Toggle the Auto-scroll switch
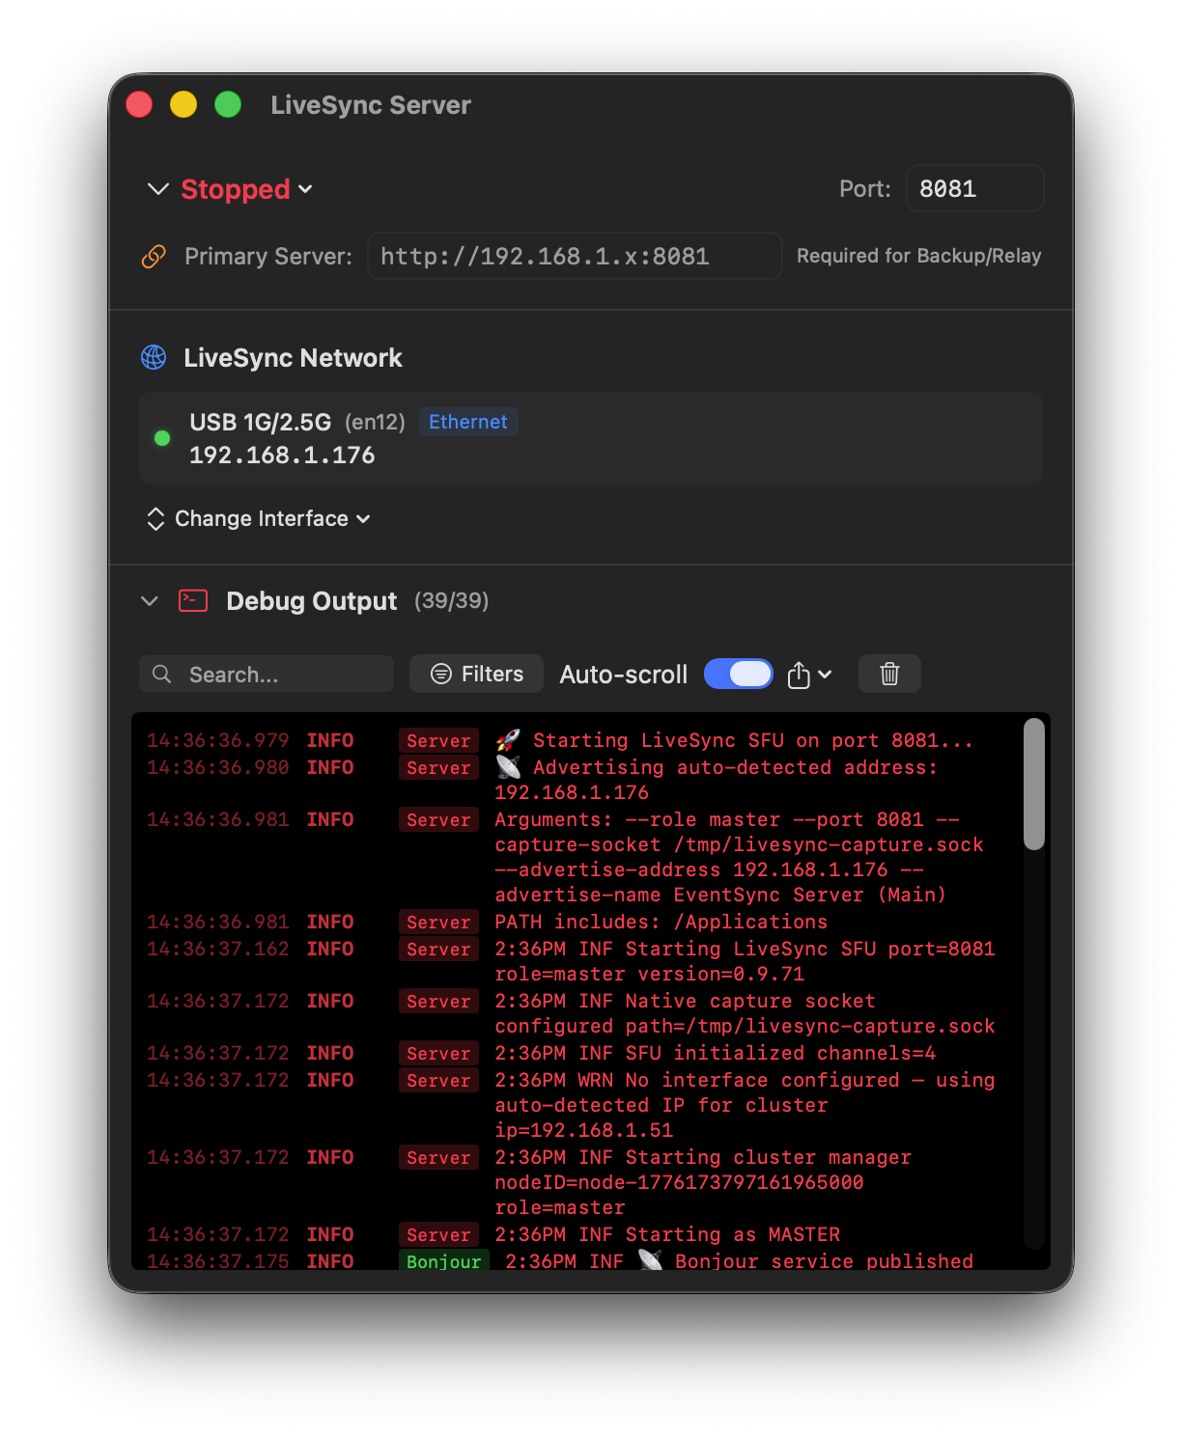 point(739,674)
